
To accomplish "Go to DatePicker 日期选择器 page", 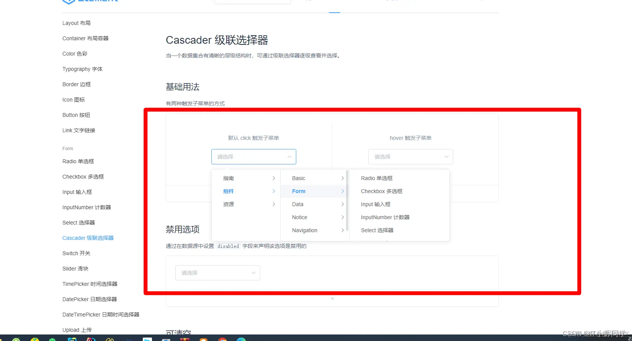I will point(90,299).
